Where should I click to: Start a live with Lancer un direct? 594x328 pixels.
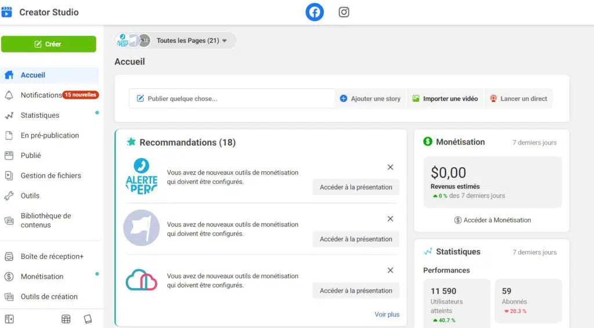click(518, 99)
